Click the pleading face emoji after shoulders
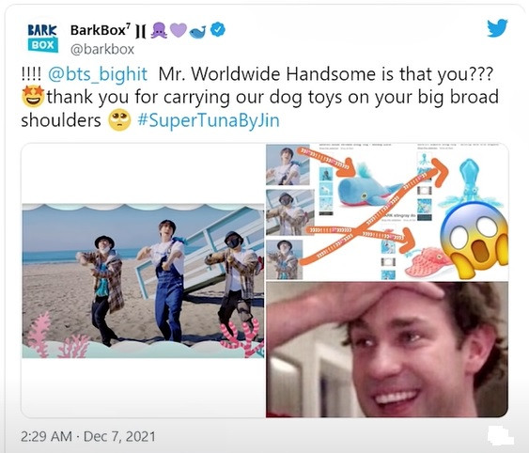Image resolution: width=529 pixels, height=453 pixels. tap(119, 120)
